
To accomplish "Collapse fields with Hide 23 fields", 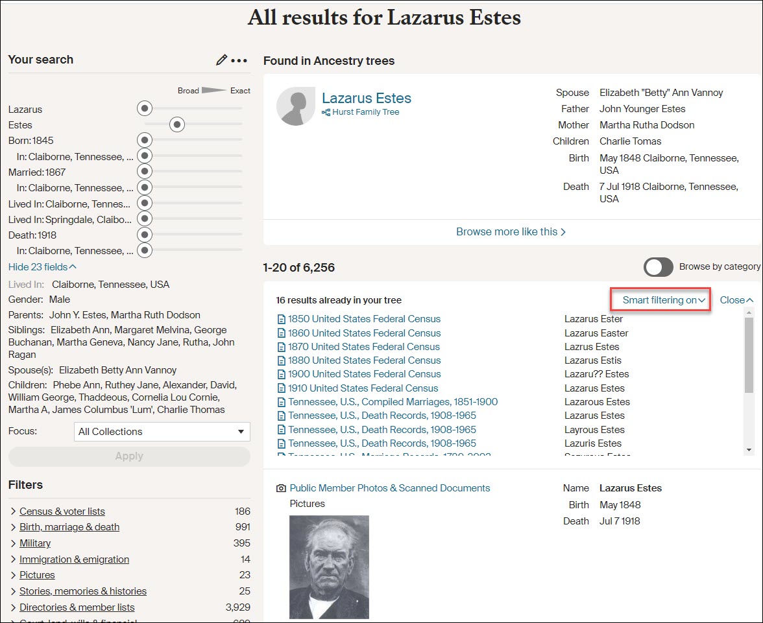I will point(42,267).
